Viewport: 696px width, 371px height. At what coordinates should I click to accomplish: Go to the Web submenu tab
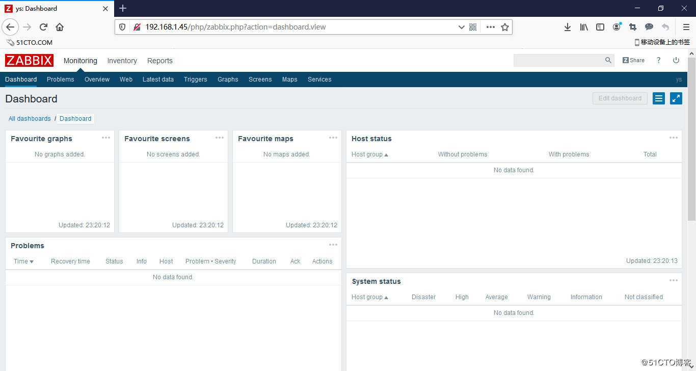[126, 79]
